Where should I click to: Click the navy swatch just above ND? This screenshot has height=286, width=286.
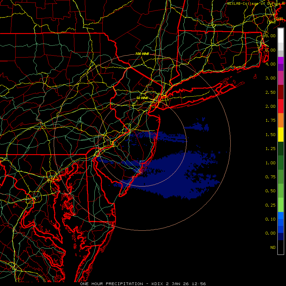[281, 237]
